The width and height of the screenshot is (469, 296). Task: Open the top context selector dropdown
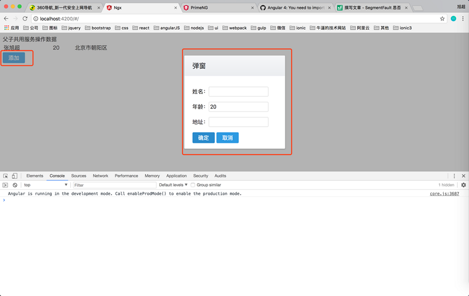[x=46, y=185]
